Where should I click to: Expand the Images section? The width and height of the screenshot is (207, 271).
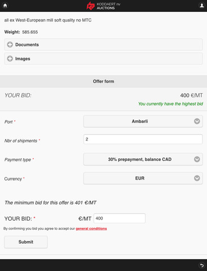tap(103, 59)
